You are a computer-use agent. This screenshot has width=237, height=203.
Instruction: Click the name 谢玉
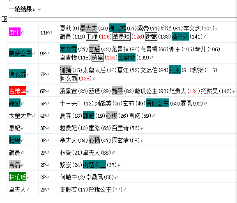point(175,49)
